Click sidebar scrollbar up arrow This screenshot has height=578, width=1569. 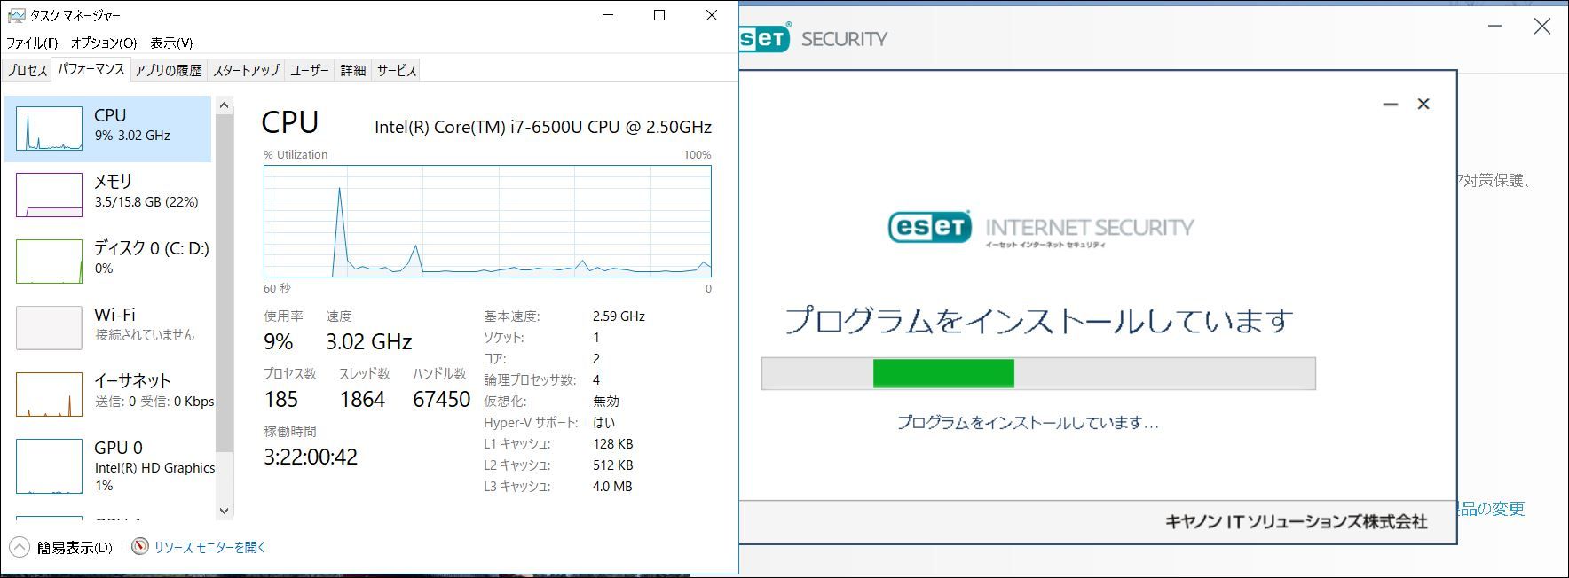pyautogui.click(x=224, y=105)
